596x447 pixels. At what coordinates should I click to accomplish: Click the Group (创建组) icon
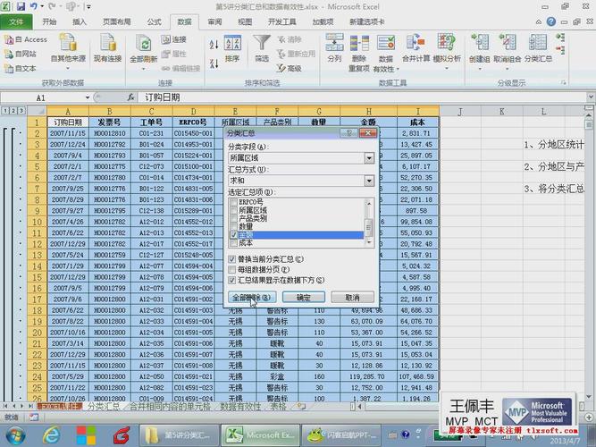point(480,43)
